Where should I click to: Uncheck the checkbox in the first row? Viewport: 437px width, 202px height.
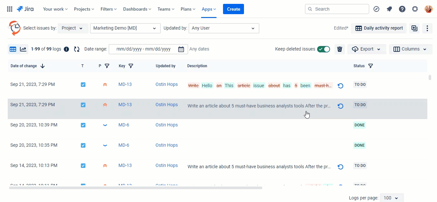(x=83, y=85)
